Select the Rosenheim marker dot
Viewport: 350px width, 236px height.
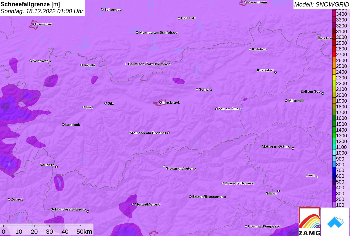coord(245,2)
